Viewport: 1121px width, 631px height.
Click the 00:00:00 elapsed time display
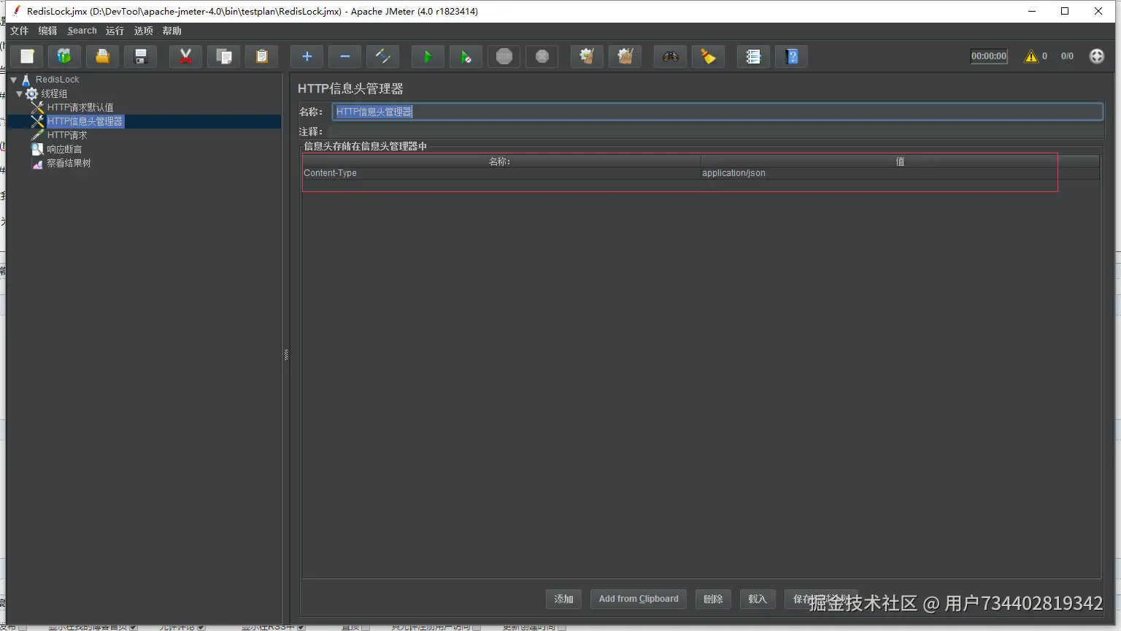coord(989,56)
